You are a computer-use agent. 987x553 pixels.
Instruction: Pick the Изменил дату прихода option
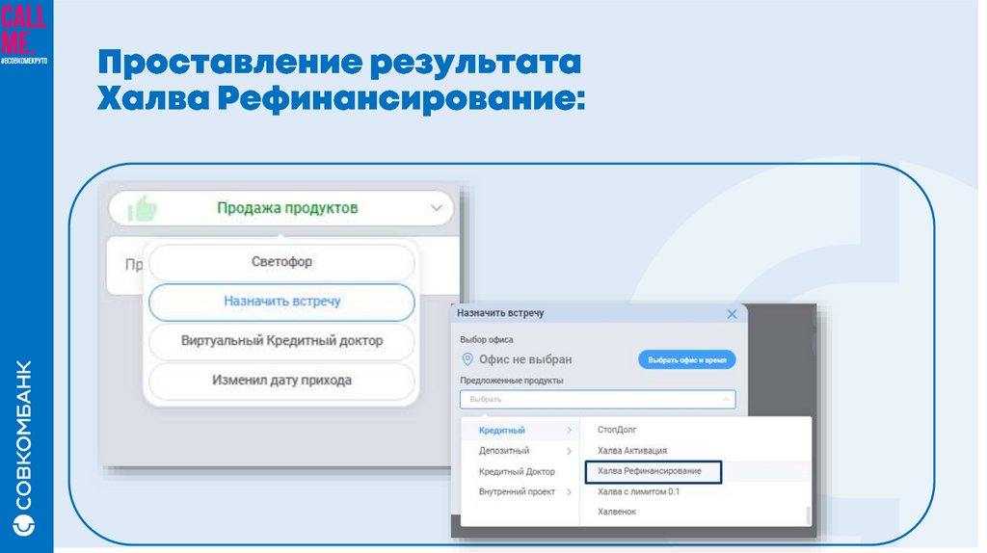click(x=281, y=381)
